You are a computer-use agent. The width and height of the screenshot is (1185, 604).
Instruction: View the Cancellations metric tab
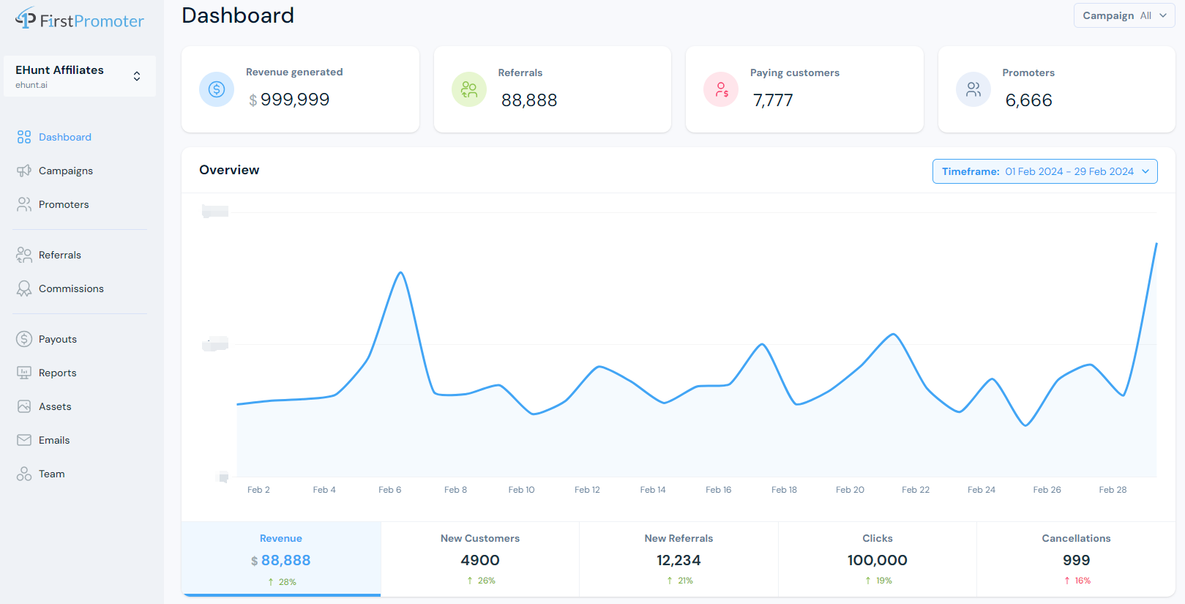[x=1076, y=559]
